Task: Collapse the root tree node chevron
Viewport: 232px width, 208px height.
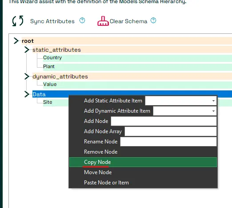Action: 16,41
